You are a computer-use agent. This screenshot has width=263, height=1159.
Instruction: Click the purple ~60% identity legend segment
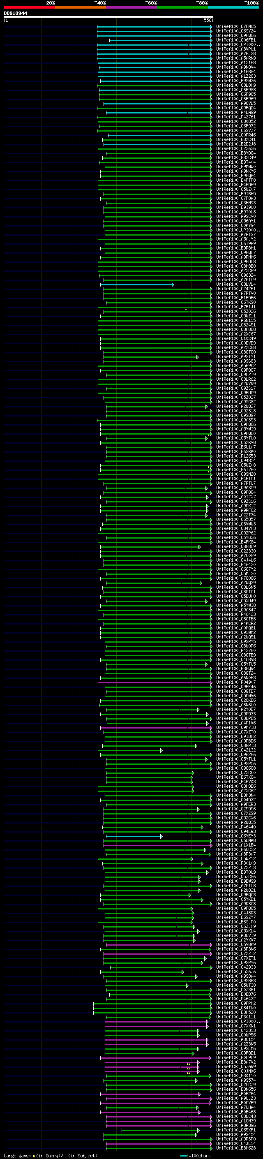click(x=131, y=7)
